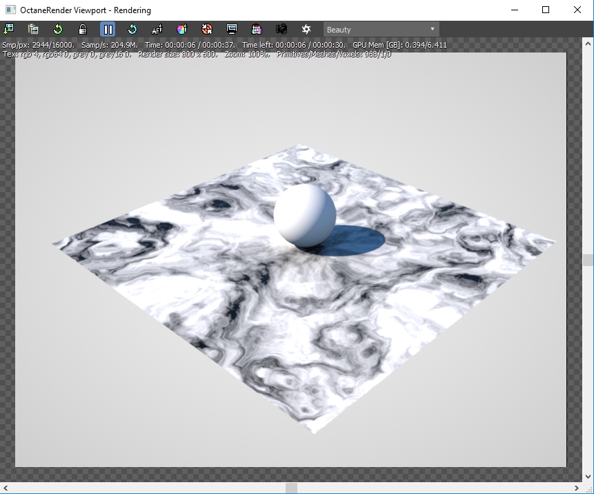Viewport: 594px width, 494px height.
Task: Open the Beauty render pass dropdown
Action: (381, 29)
